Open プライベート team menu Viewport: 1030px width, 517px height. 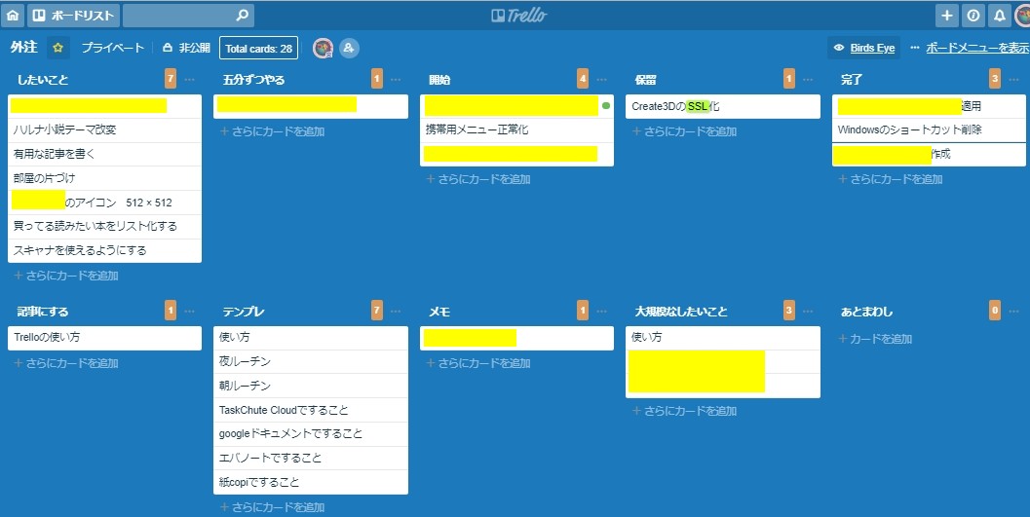coord(112,48)
